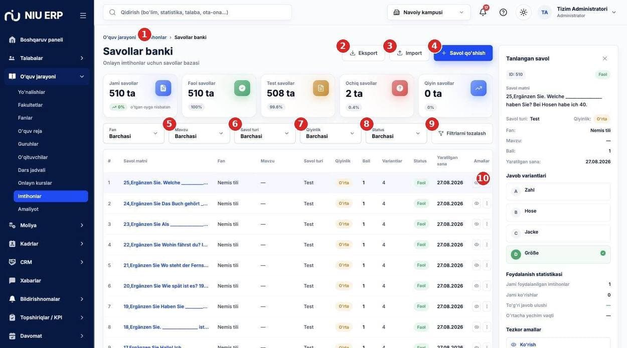Open the Navoiy kampusi campus selector
The height and width of the screenshot is (348, 627).
[429, 12]
